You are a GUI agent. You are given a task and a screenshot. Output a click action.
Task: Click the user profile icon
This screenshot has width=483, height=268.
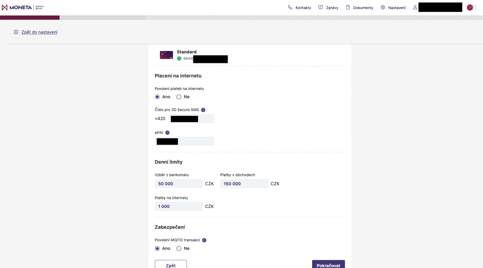(415, 7)
